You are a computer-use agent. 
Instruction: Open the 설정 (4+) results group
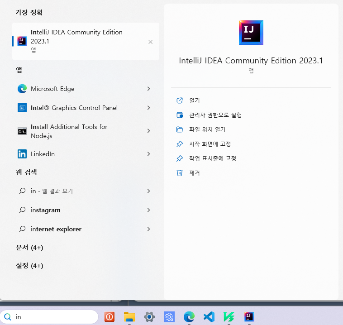pos(29,265)
